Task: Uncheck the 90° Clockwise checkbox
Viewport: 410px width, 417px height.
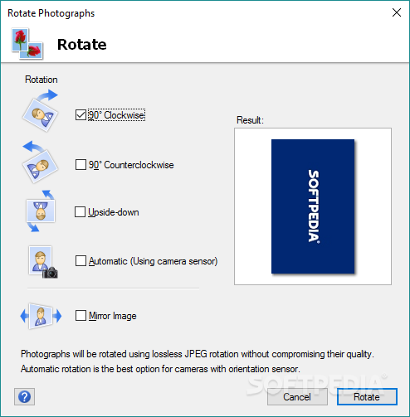Action: point(81,115)
